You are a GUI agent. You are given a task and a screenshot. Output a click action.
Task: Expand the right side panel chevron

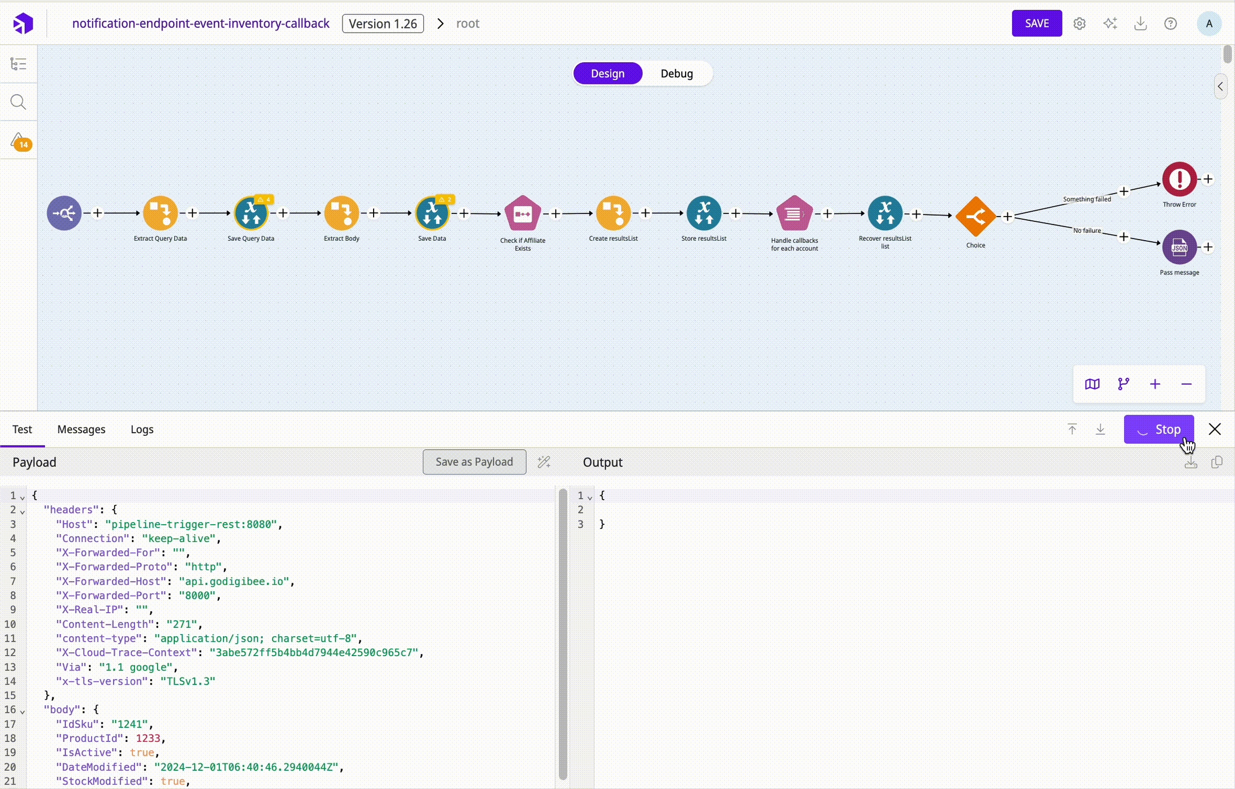click(x=1220, y=86)
